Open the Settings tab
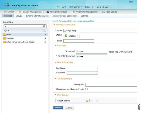 pyautogui.click(x=84, y=16)
